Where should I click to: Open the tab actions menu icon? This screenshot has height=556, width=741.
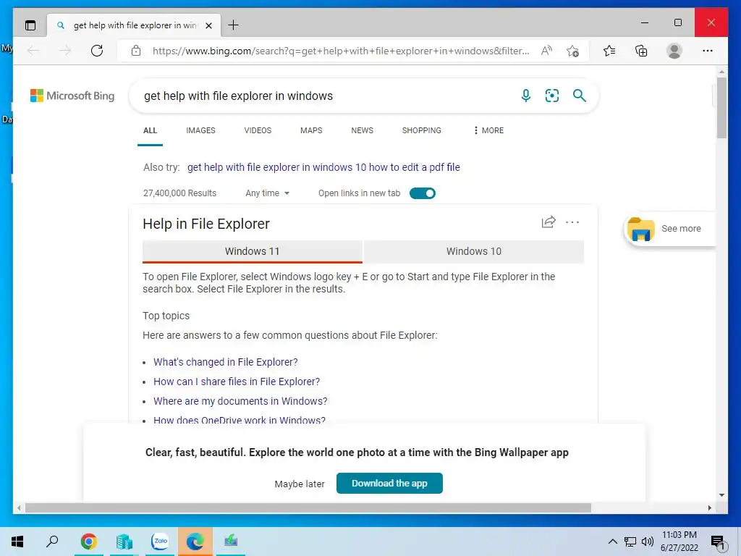tap(30, 25)
